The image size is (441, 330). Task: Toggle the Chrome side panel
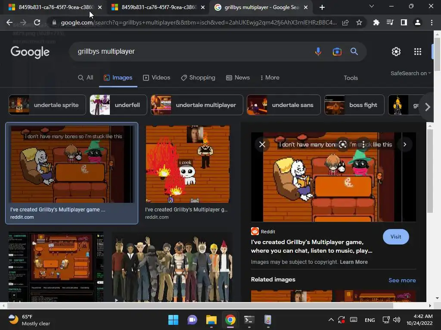pyautogui.click(x=404, y=22)
